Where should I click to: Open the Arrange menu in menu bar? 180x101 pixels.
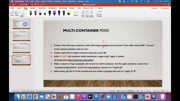tap(57, 1)
